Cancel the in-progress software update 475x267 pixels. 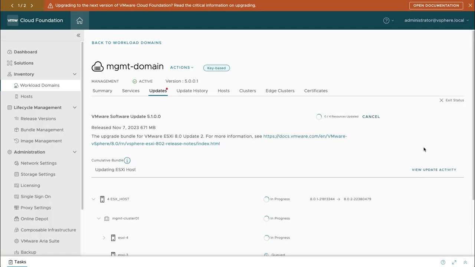371,116
